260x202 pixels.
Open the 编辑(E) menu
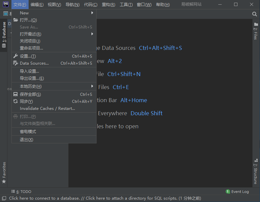pyautogui.click(x=37, y=5)
